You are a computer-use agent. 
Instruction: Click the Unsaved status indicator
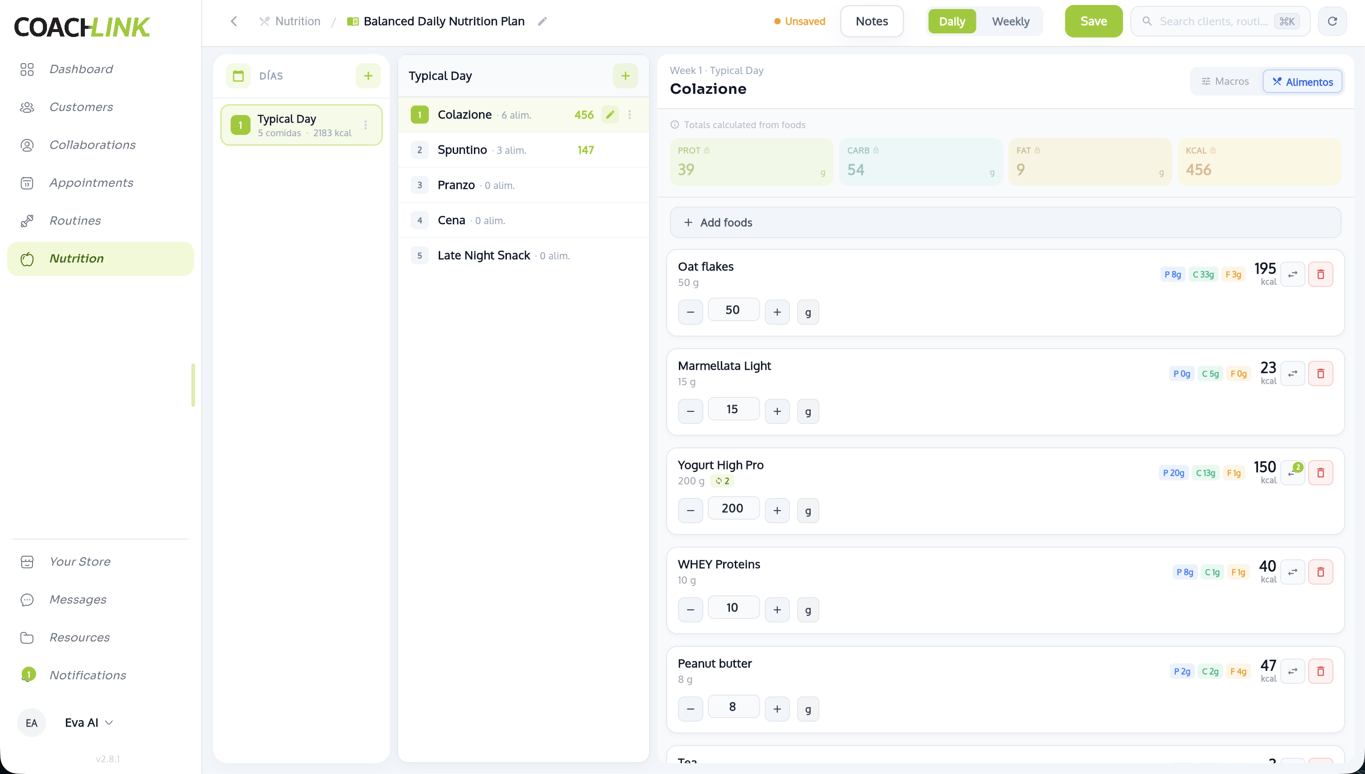click(x=799, y=21)
